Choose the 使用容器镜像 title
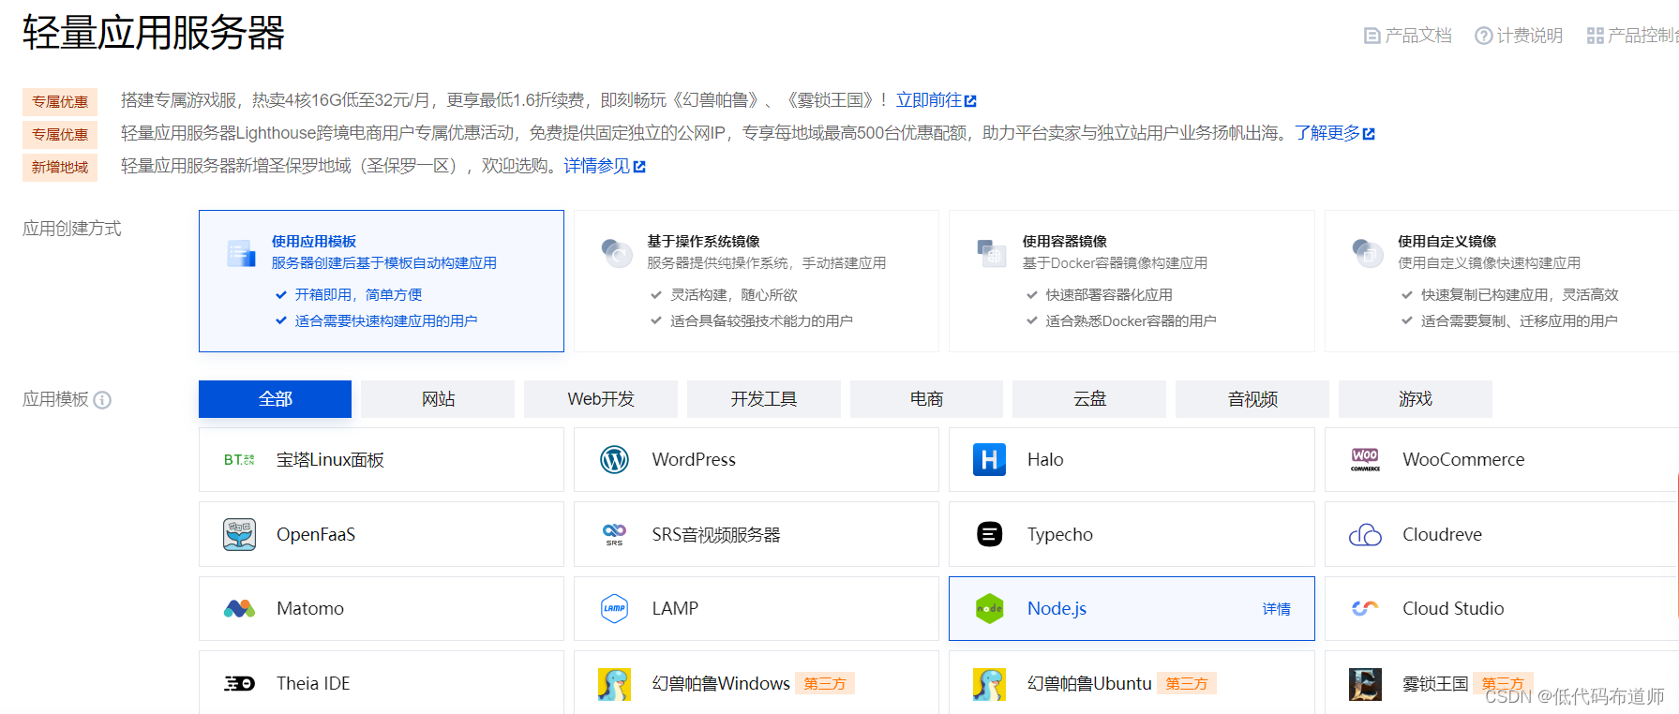 pyautogui.click(x=1065, y=242)
